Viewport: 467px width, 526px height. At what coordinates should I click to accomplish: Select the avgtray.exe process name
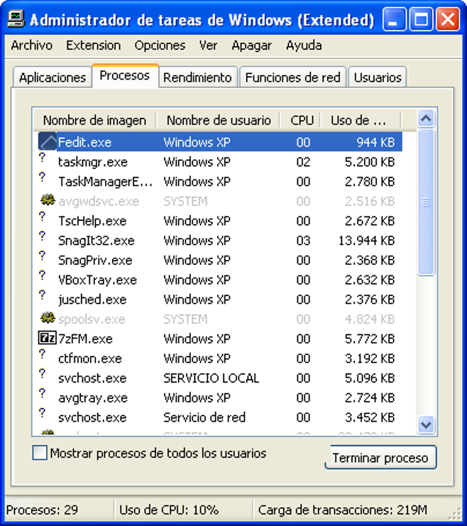coord(93,398)
